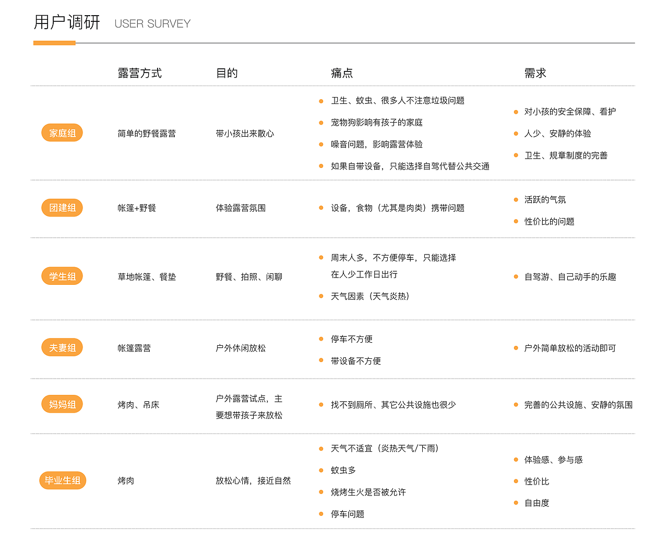The image size is (668, 542).
Task: Click 天气不适宜（炎热天气/下雨）
Action: point(385,449)
